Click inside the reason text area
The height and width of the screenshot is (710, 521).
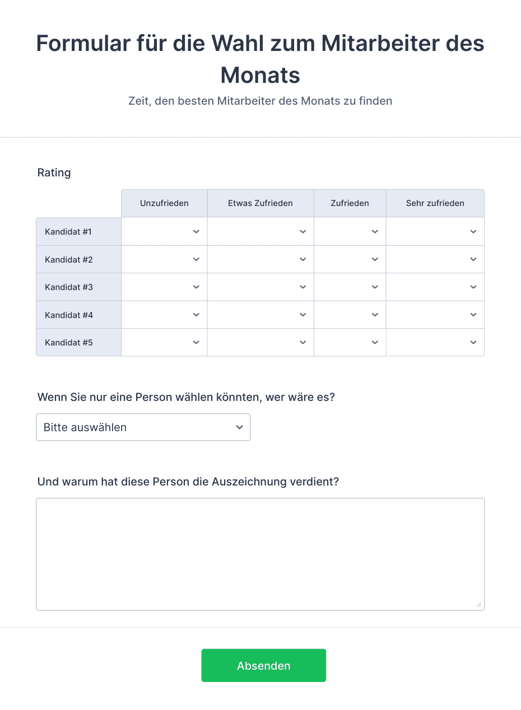(260, 553)
